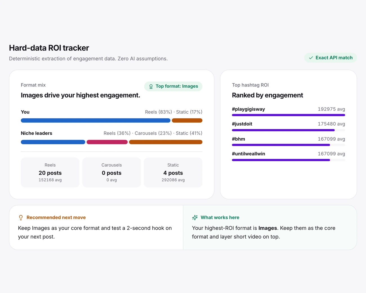Select the #playgigisway hashtag label
This screenshot has width=366, height=293.
[x=248, y=109]
